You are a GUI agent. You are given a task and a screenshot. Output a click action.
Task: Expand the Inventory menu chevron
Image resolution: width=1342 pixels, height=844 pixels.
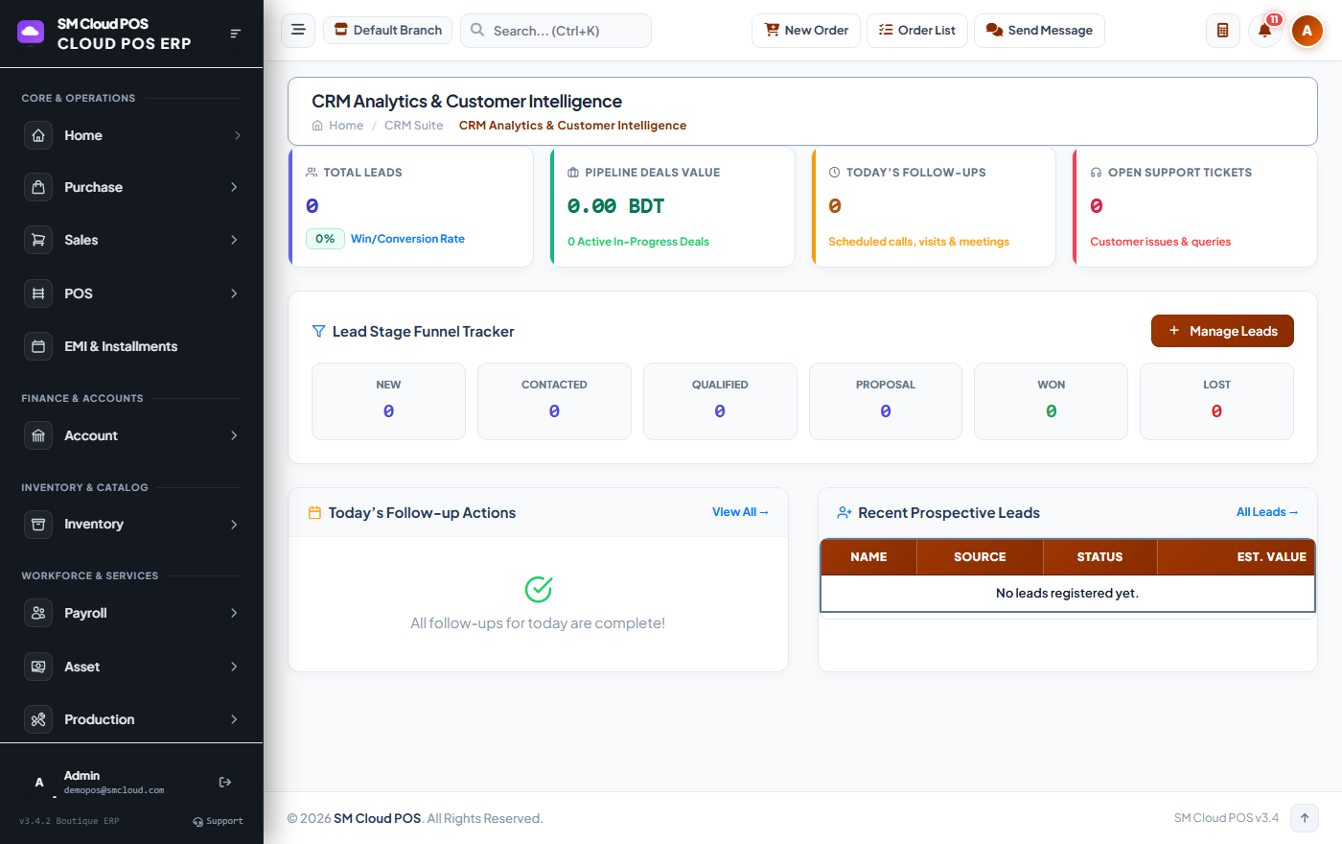234,524
